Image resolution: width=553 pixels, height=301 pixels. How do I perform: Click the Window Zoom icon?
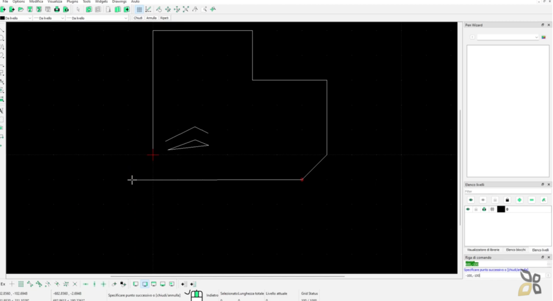204,9
